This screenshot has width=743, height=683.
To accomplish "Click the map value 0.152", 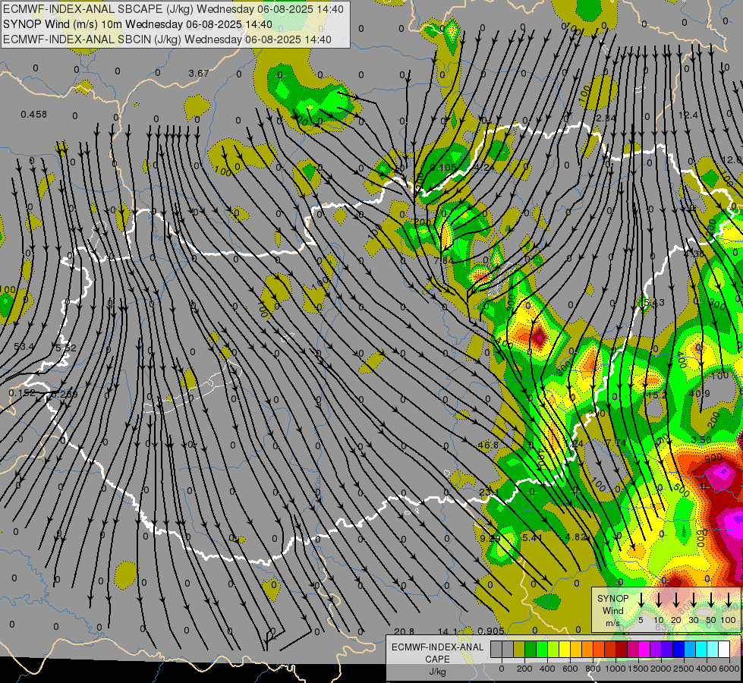I will [x=22, y=392].
